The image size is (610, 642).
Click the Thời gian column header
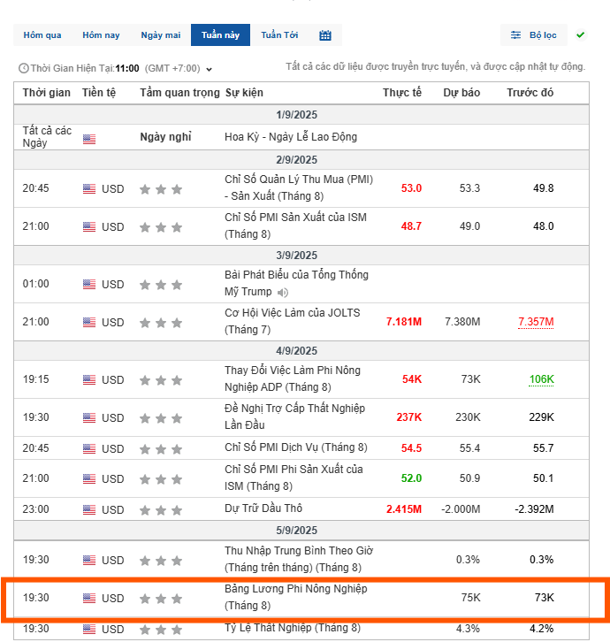point(46,93)
